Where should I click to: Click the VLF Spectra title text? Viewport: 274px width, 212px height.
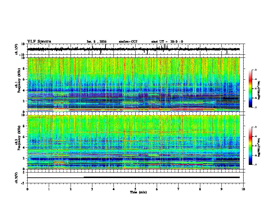[39, 42]
